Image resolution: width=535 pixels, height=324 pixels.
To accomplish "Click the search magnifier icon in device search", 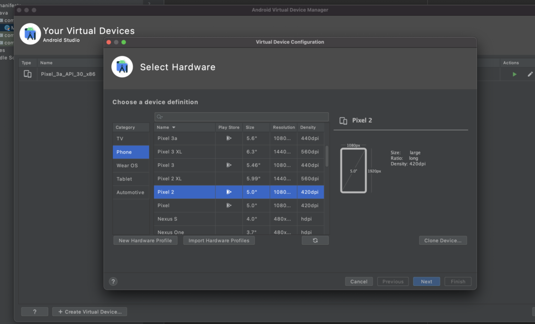I will (x=159, y=117).
